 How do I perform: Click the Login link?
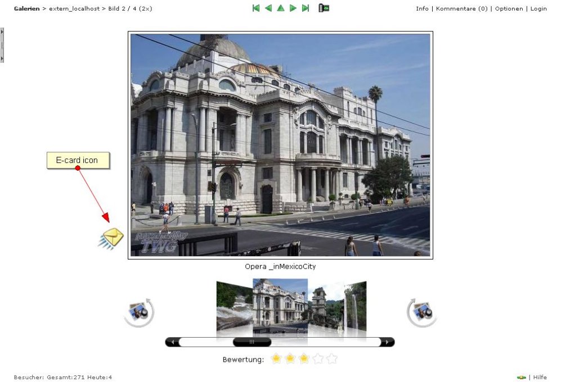[538, 8]
